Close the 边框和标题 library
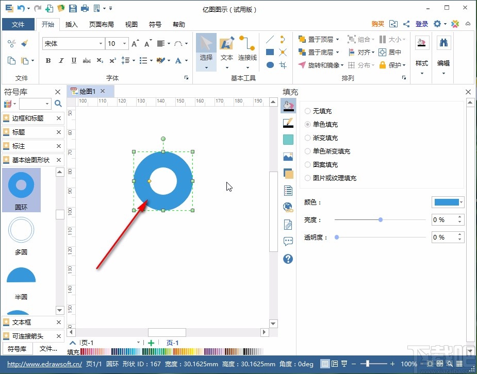477x374 pixels. point(59,118)
